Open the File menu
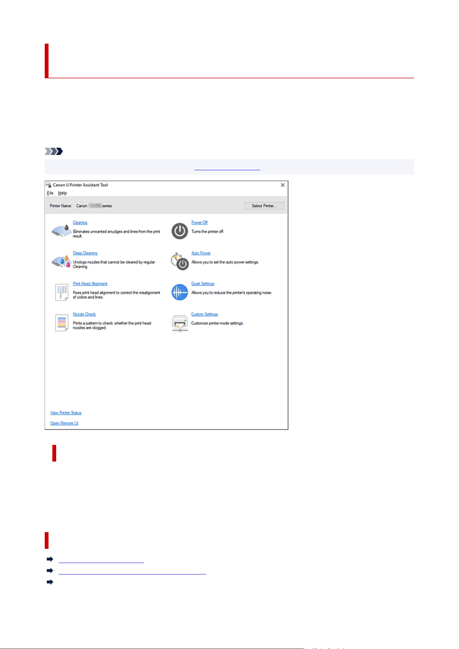Image resolution: width=459 pixels, height=649 pixels. 50,193
